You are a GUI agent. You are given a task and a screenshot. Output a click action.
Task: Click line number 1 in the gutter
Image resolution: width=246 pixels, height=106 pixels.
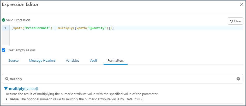coord(5,28)
